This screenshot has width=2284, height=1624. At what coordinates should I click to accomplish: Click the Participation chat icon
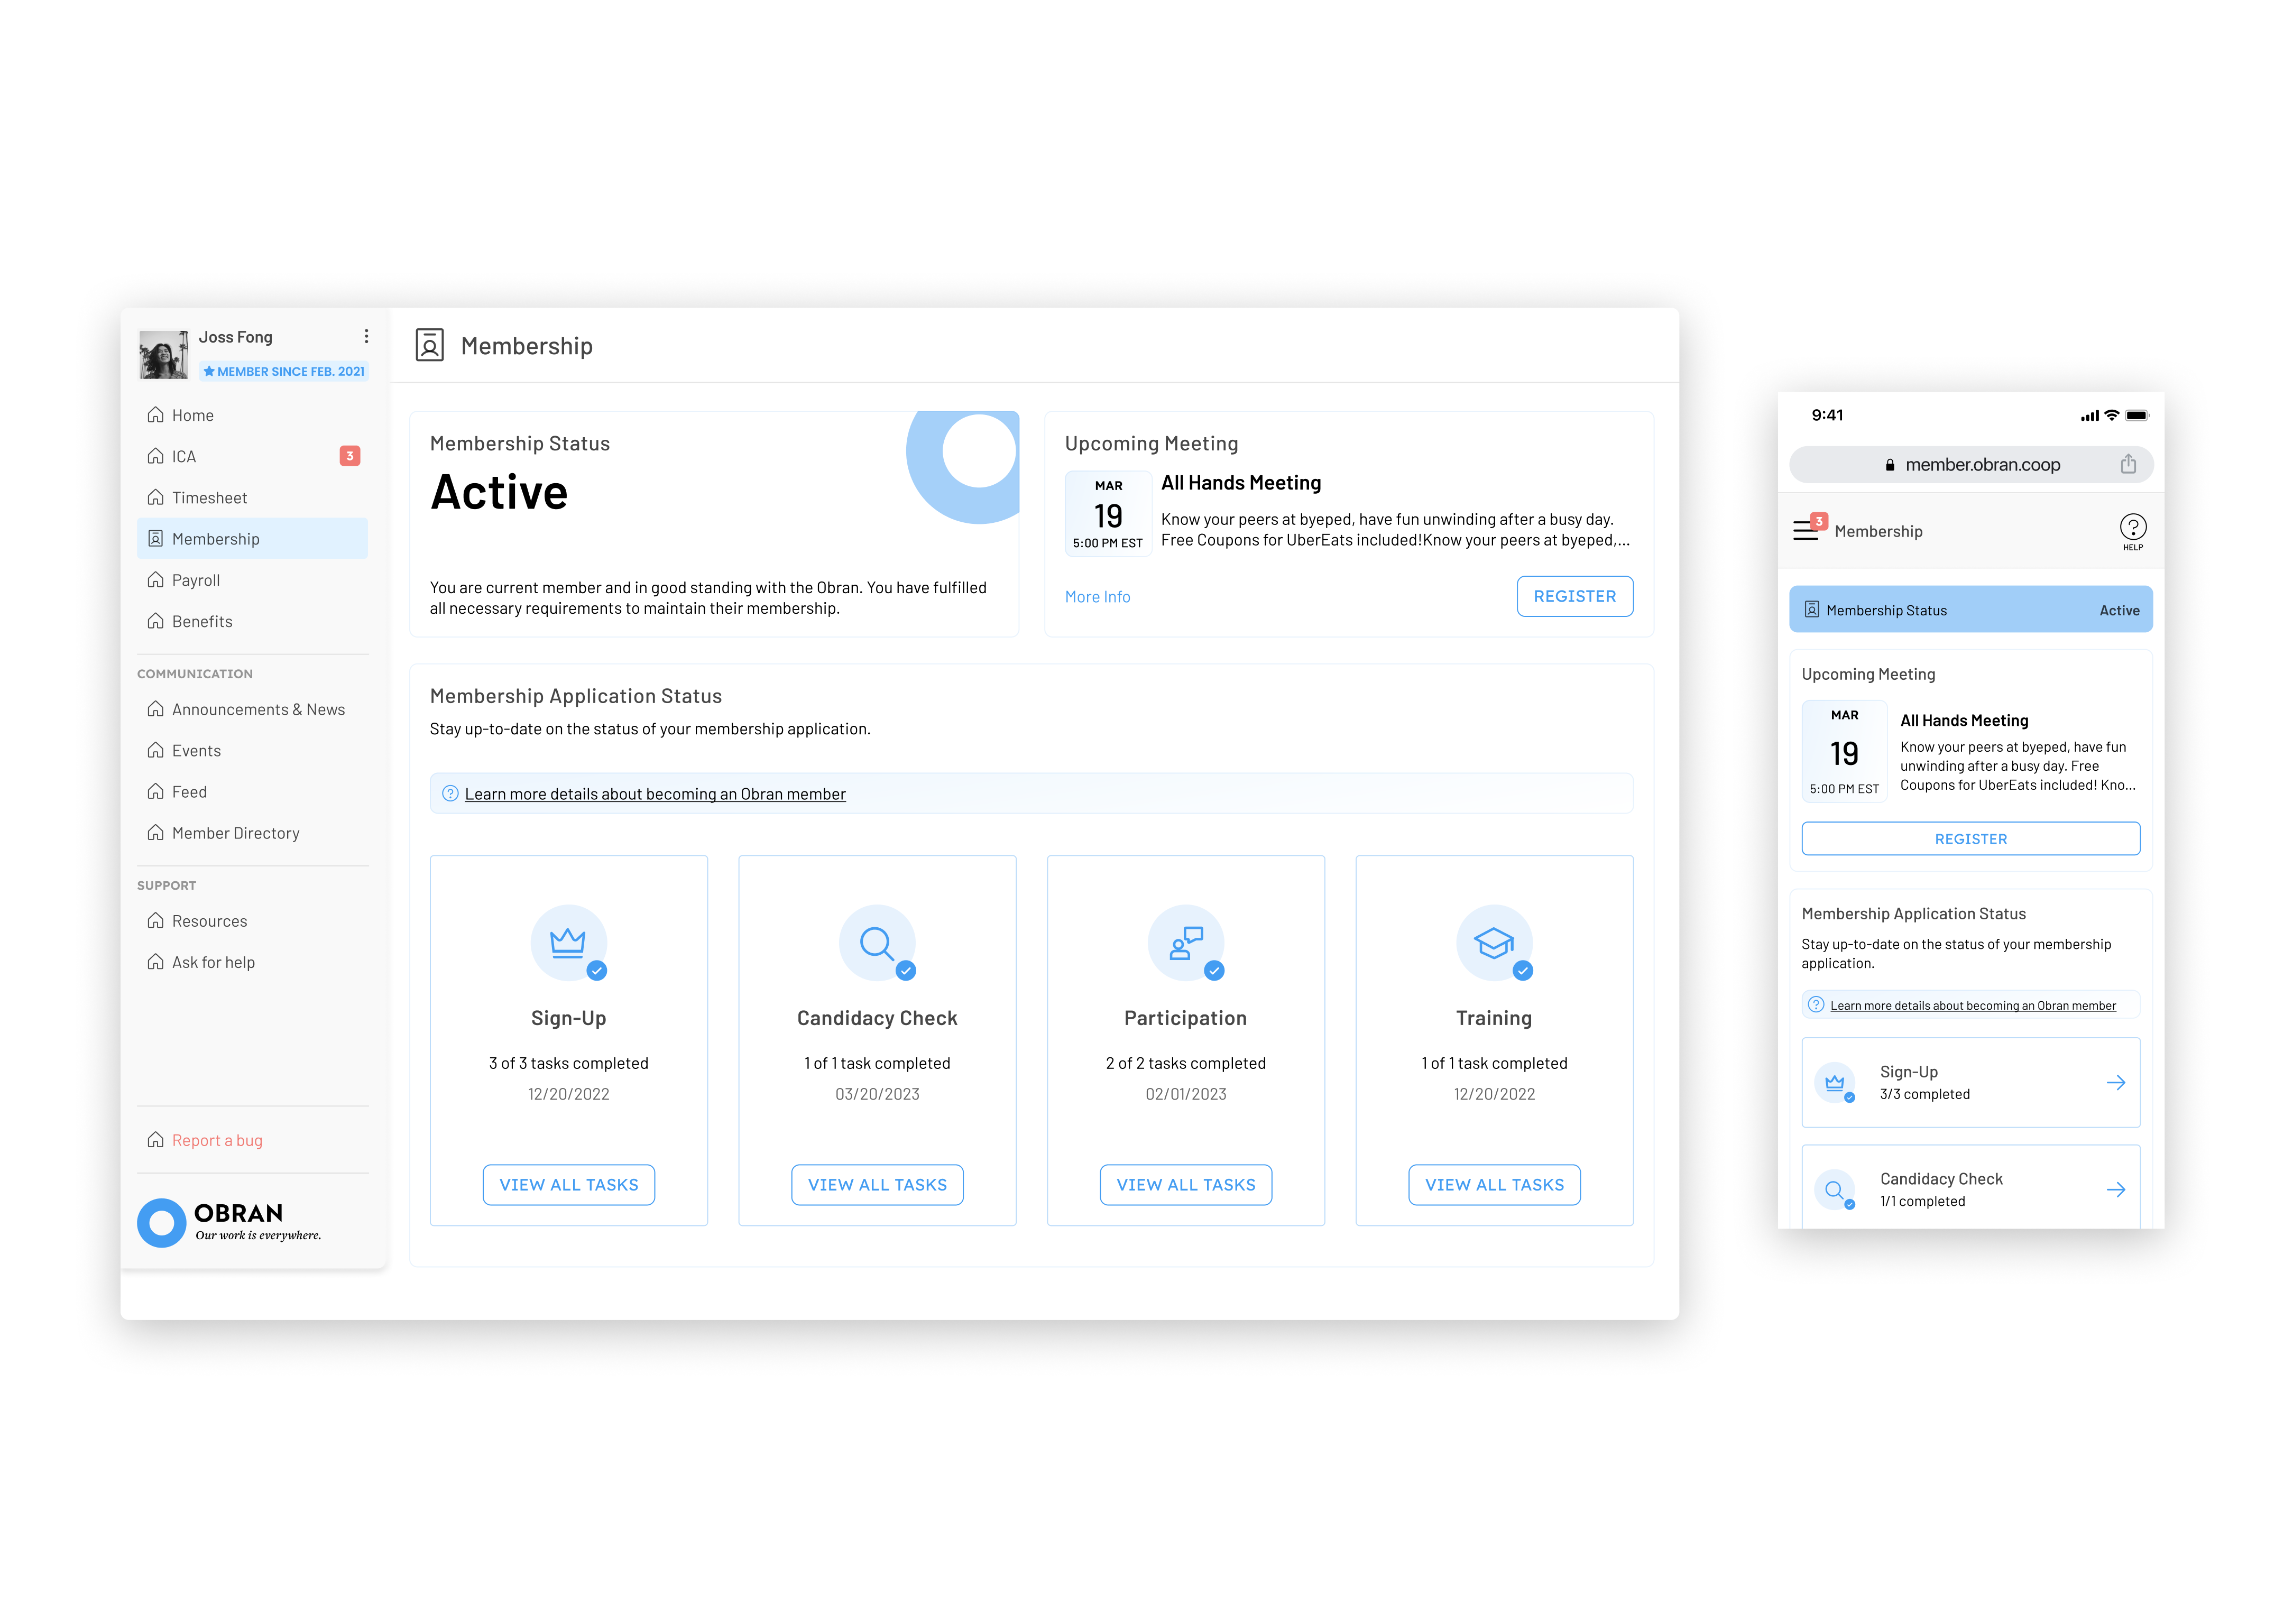click(1186, 943)
